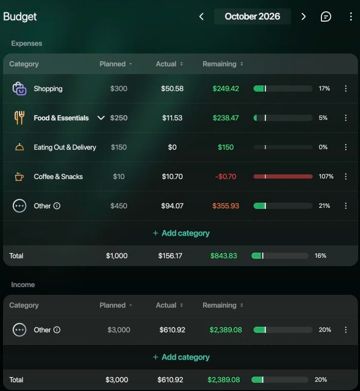
Task: Click Coffee & Snacks actual $10.70
Action: tap(172, 176)
